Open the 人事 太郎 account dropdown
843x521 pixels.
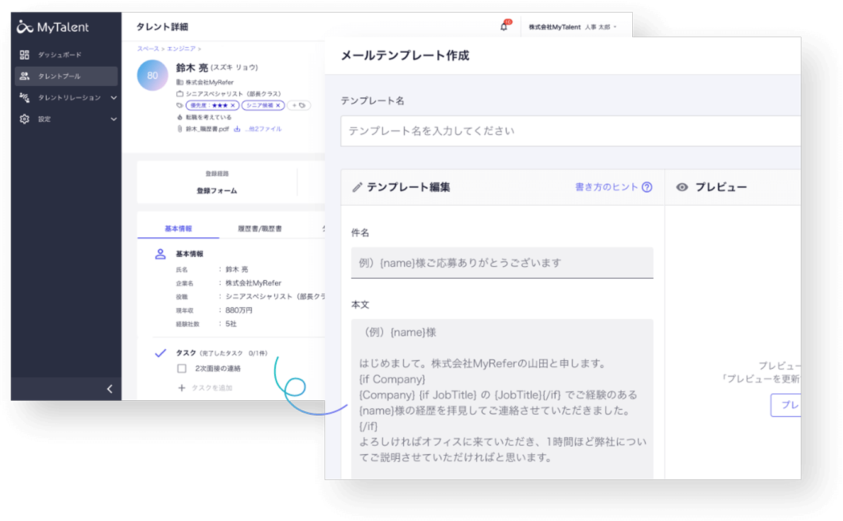tap(572, 27)
